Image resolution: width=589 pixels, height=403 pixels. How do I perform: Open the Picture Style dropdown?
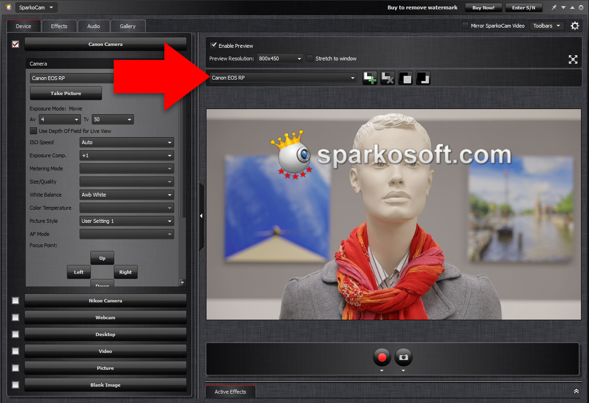tap(127, 221)
